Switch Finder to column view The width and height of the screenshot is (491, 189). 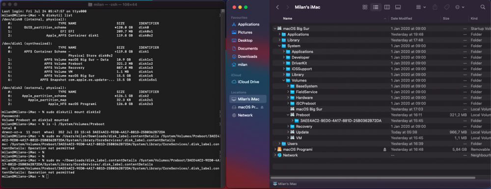[387, 7]
